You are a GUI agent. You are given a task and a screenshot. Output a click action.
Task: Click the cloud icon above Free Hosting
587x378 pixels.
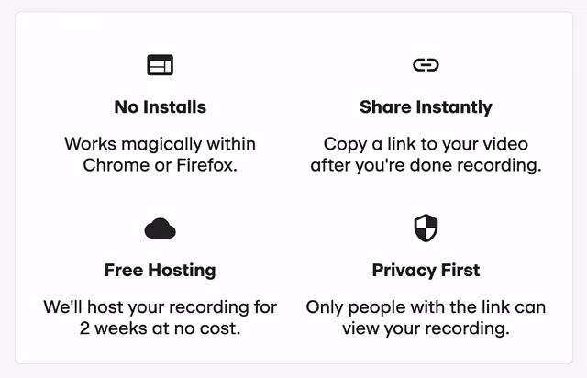point(160,228)
